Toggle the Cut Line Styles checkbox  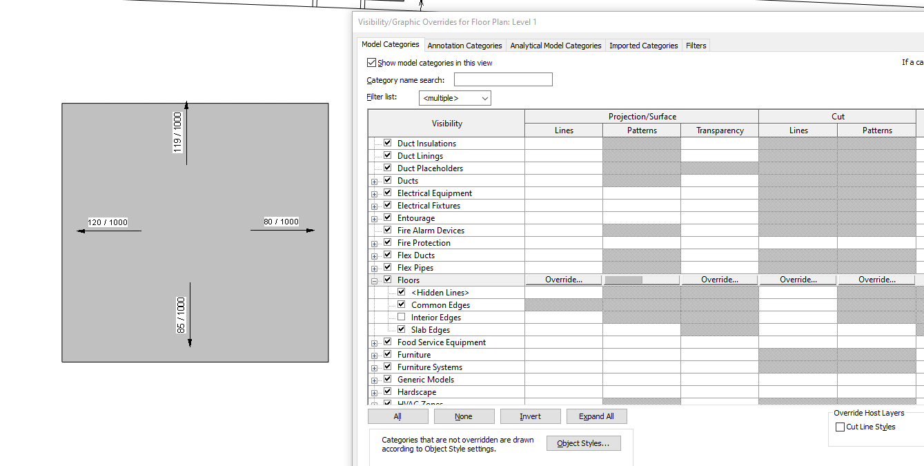point(840,427)
